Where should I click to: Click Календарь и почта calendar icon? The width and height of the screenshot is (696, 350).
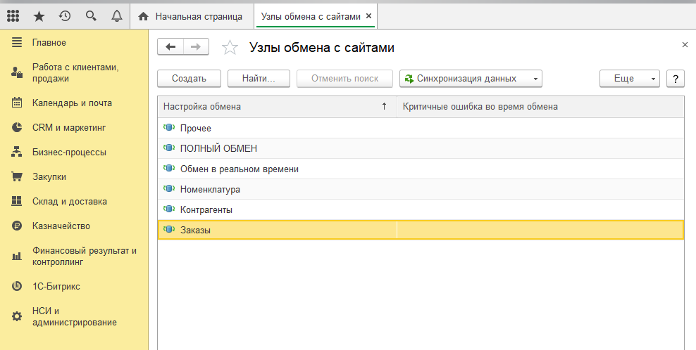click(x=17, y=103)
